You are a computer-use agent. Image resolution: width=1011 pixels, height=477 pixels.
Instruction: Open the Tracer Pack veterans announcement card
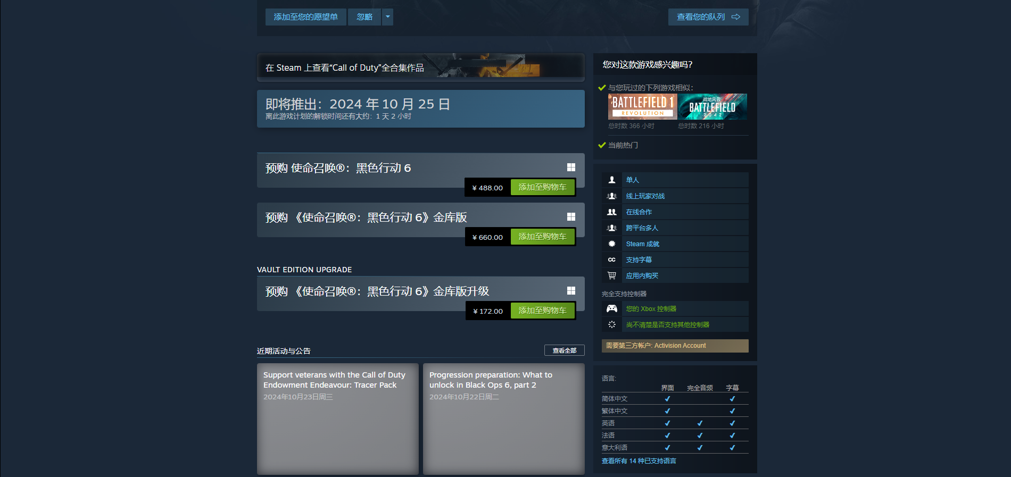click(x=338, y=419)
